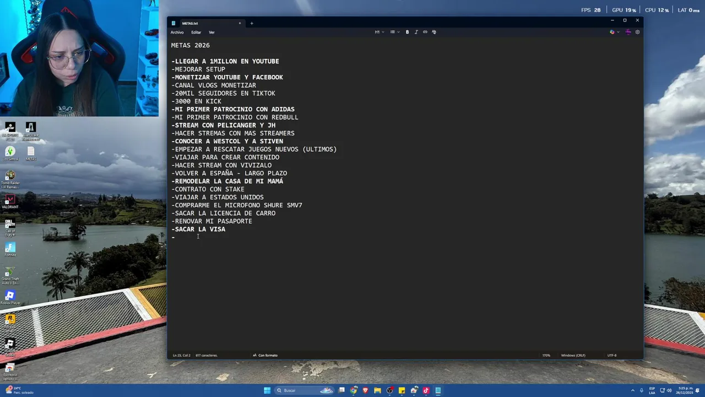Viewport: 705px width, 397px height.
Task: Select the Roblox Player desktop icon
Action: [x=10, y=298]
